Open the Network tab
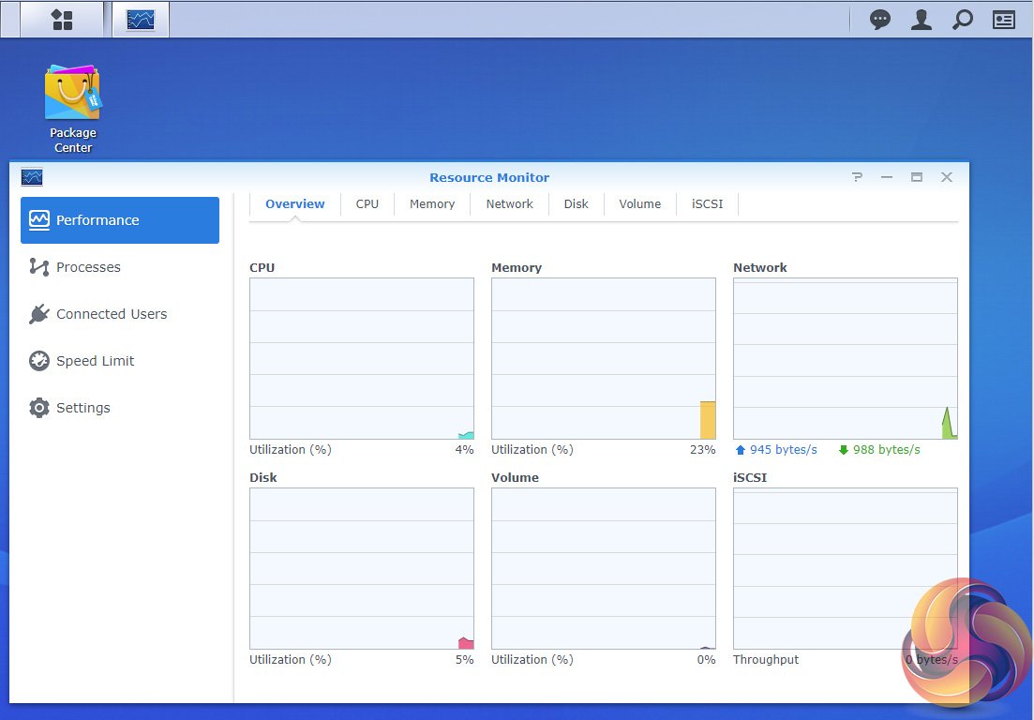 509,204
